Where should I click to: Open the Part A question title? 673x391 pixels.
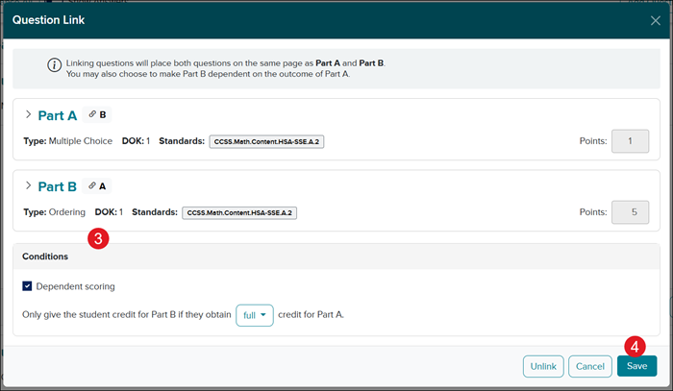(x=57, y=115)
